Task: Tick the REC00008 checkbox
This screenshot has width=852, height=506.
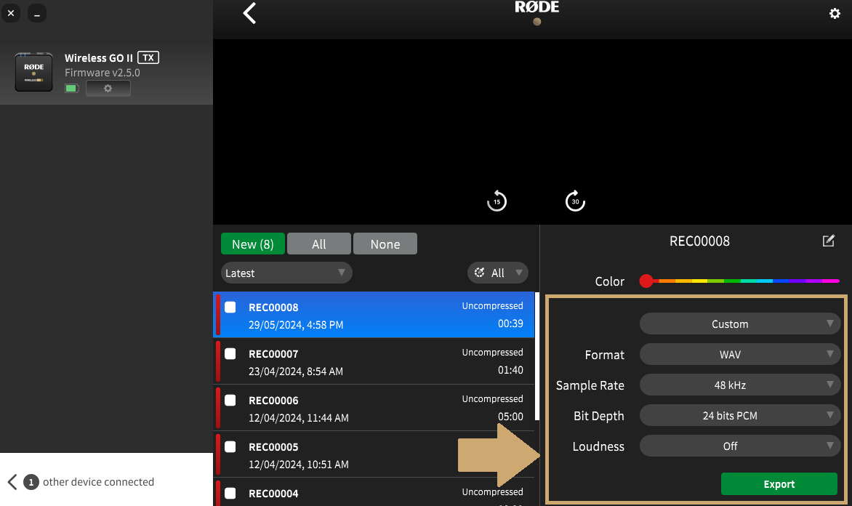Action: [230, 308]
